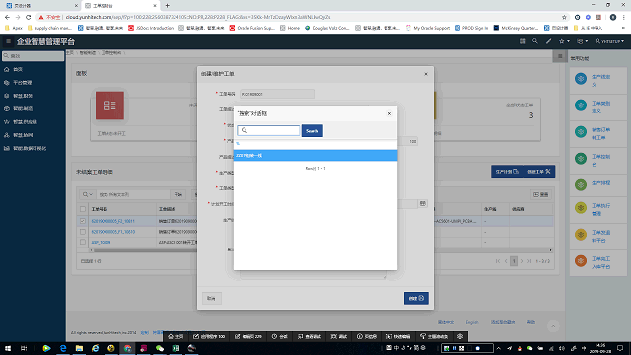Open the calendar date picker icon in dialog
The image size is (631, 355).
pos(422,204)
